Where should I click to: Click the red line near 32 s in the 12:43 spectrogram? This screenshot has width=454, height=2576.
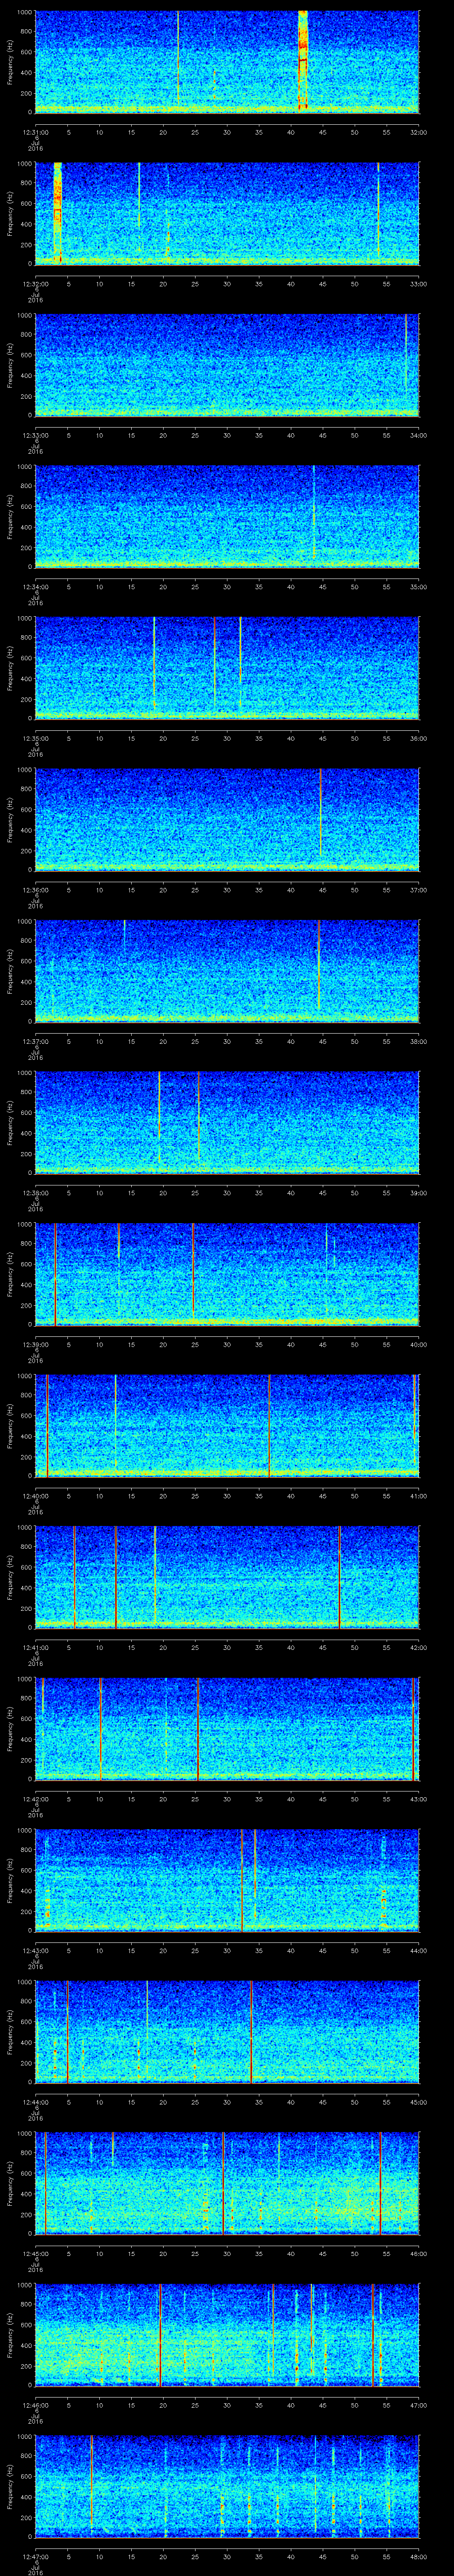242,1880
